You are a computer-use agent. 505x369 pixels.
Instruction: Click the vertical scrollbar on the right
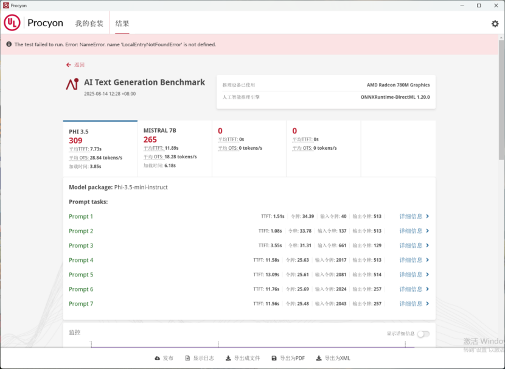[501, 122]
